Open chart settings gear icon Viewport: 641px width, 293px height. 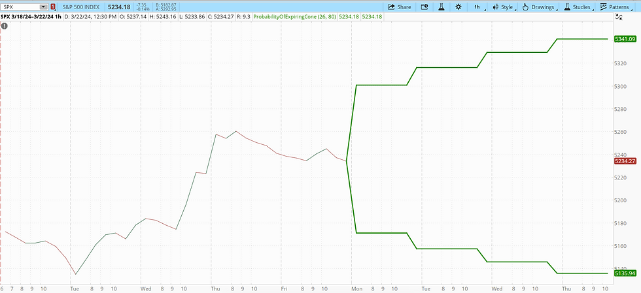459,7
